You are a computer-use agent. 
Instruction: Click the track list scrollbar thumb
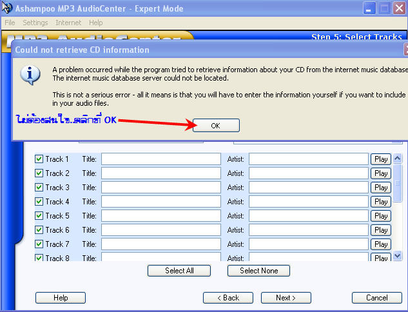(x=397, y=183)
